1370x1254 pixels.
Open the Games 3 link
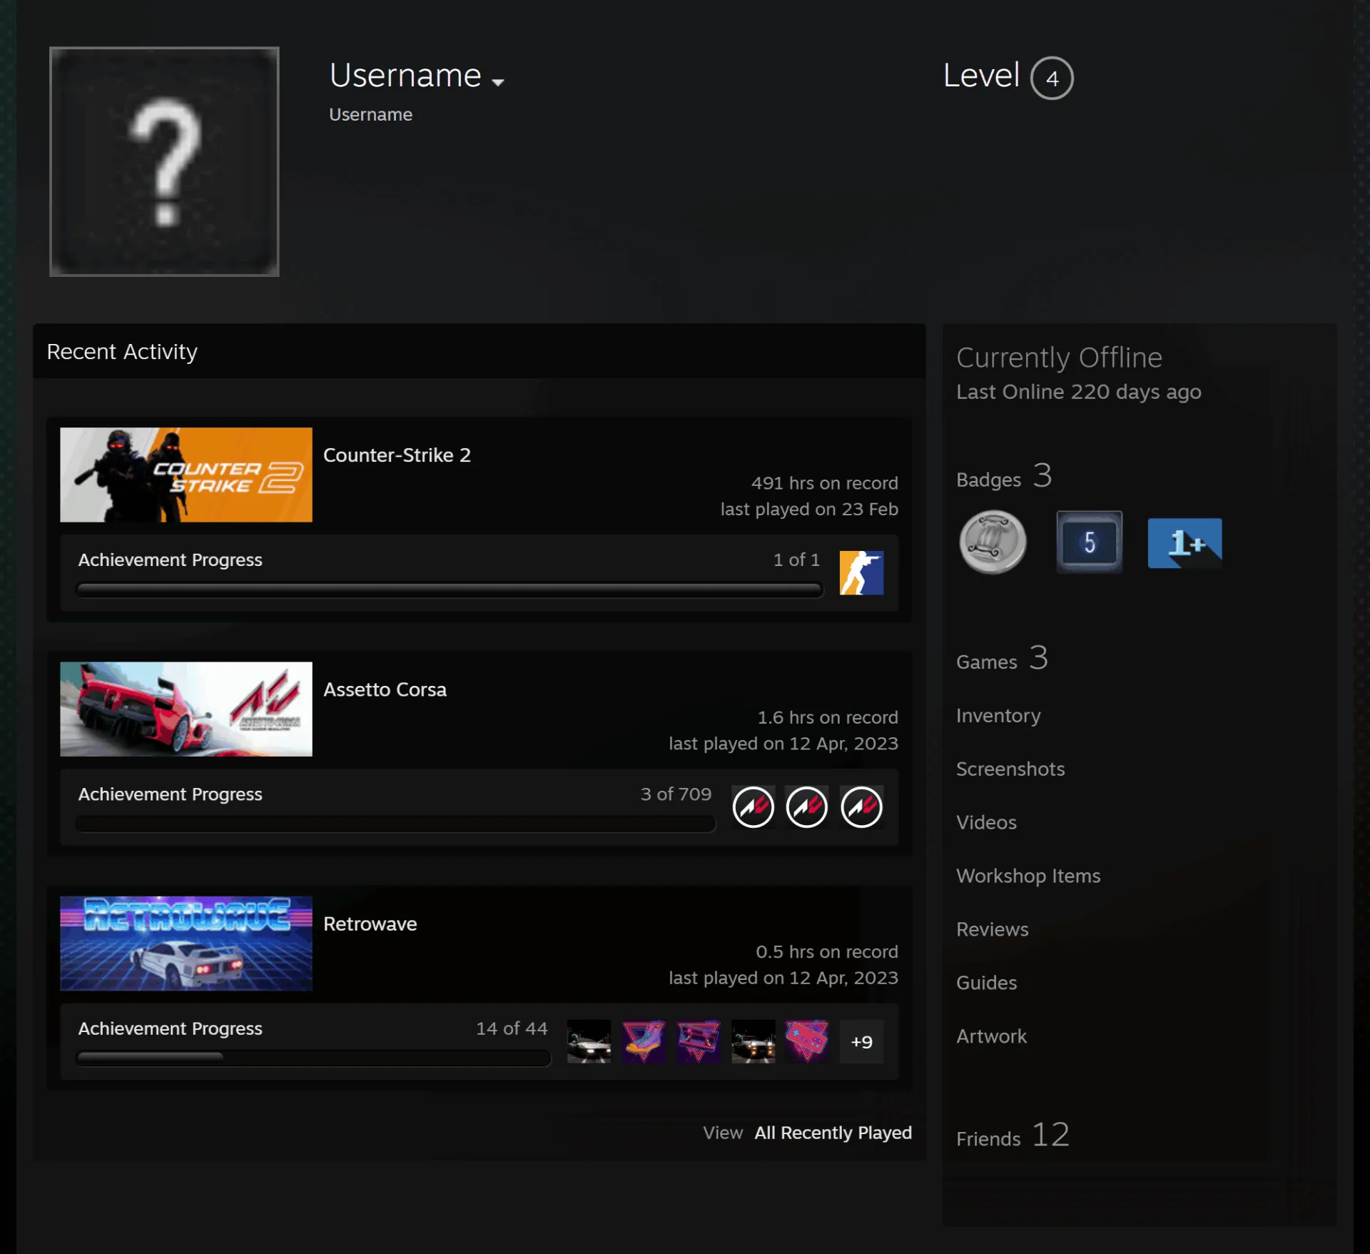(1003, 659)
